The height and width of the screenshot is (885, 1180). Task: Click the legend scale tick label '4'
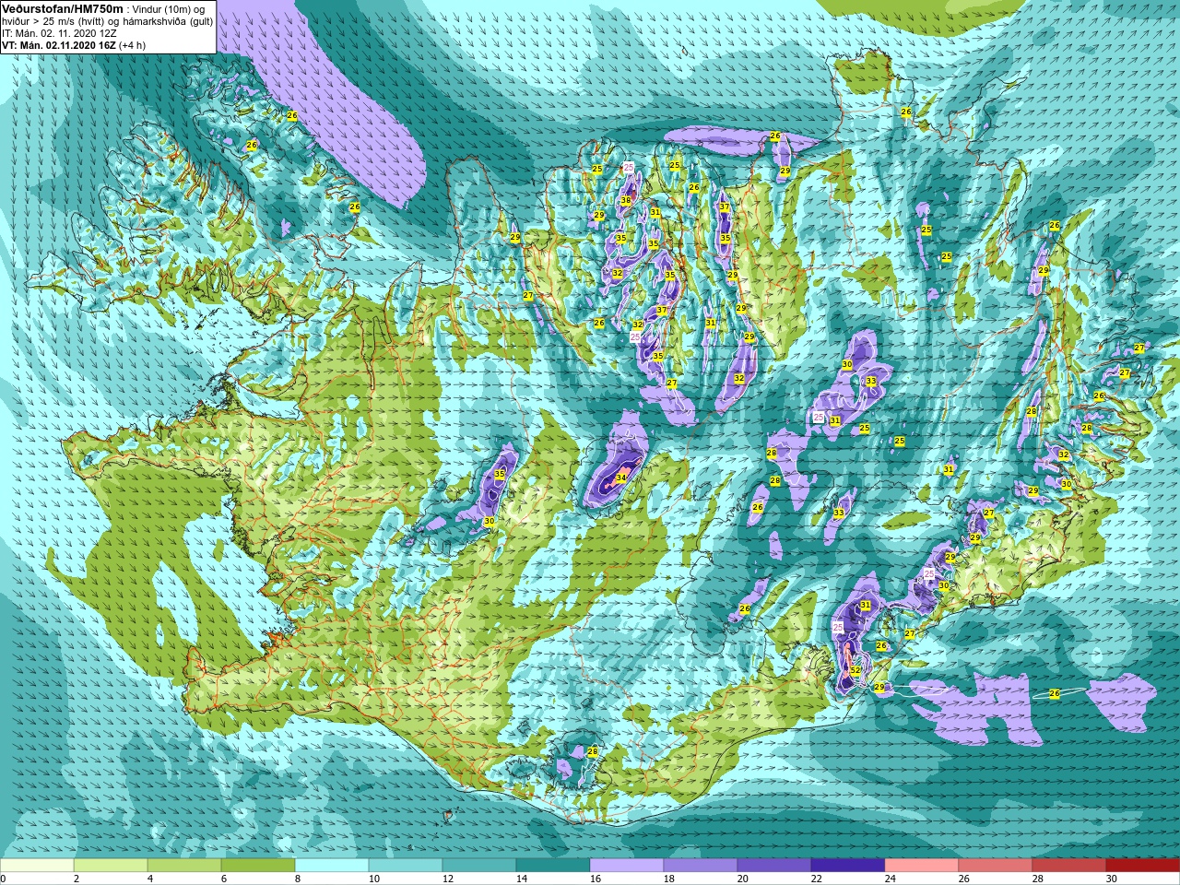point(149,879)
